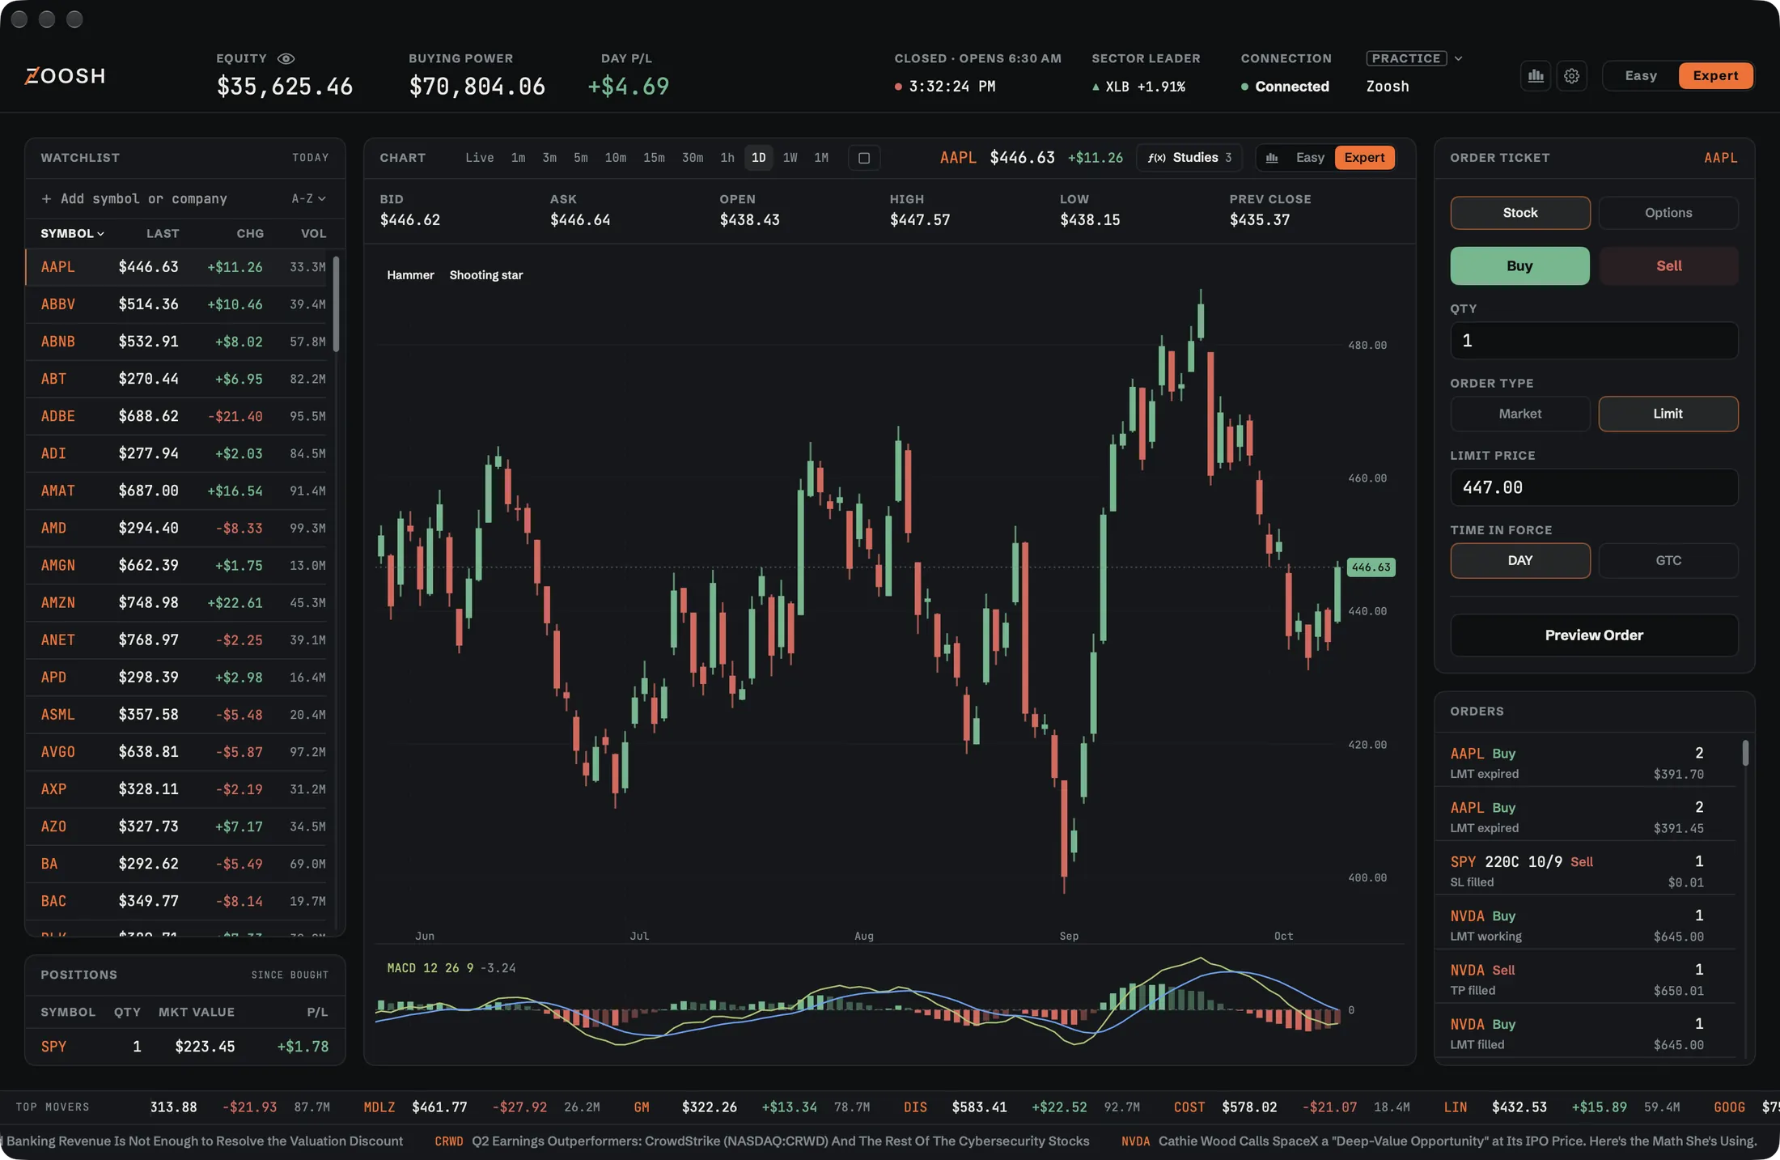
Task: Click the chart-panel bar chart icon
Action: tap(1272, 158)
